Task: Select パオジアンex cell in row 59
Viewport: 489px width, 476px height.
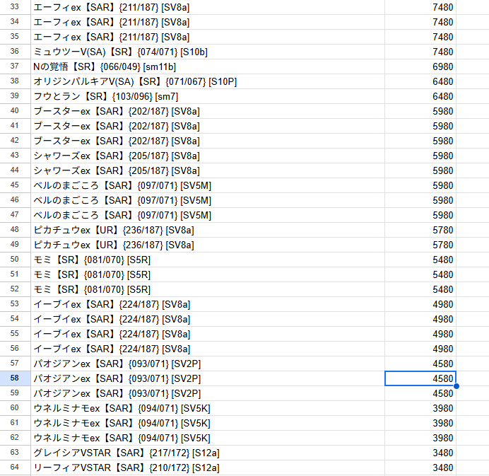Action: (x=208, y=393)
